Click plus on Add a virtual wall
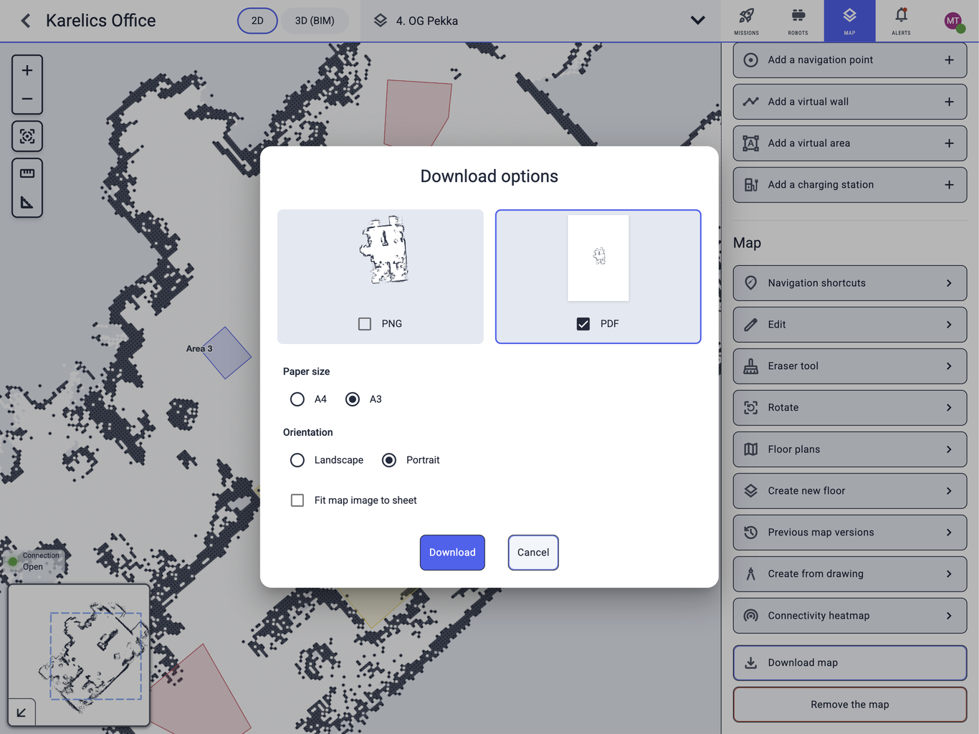 (x=949, y=102)
